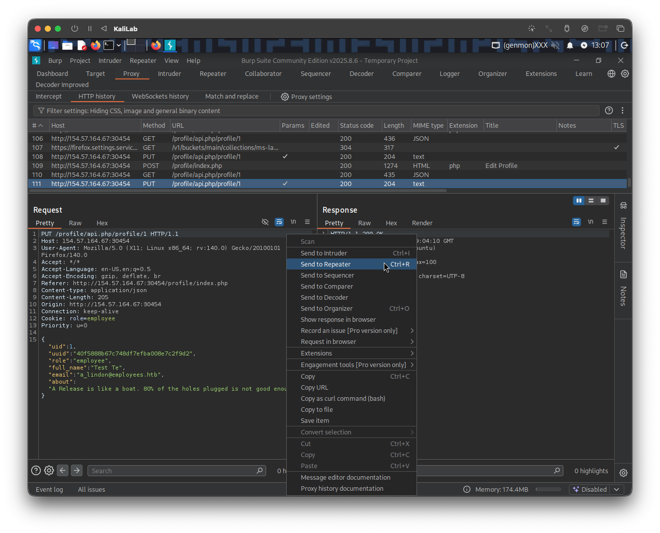Click the Request search input field
The image size is (660, 533).
[x=176, y=471]
